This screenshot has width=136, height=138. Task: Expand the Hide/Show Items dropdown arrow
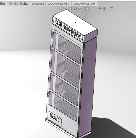(x=97, y=9)
